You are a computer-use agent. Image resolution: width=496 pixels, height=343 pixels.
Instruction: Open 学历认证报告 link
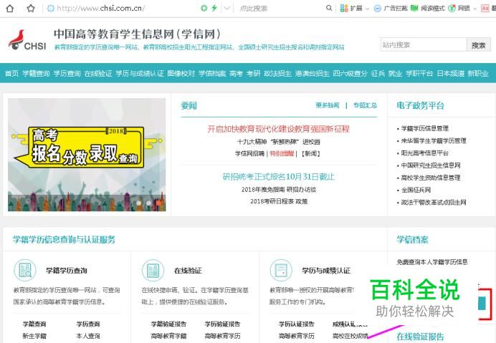point(297,324)
